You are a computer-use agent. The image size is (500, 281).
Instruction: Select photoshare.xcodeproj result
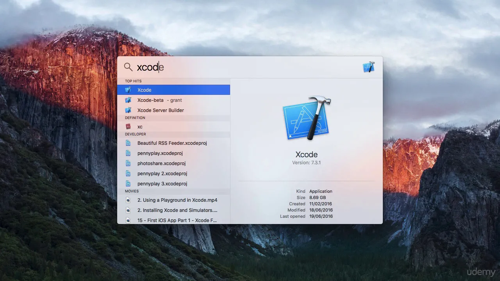pos(173,163)
